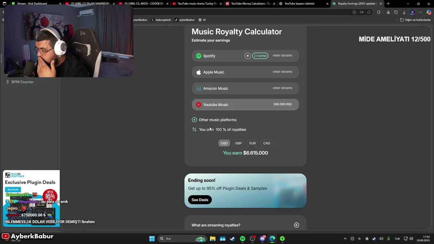Close the Royalty Earnings (2025 update) tab
The image size is (434, 244).
pos(381,4)
